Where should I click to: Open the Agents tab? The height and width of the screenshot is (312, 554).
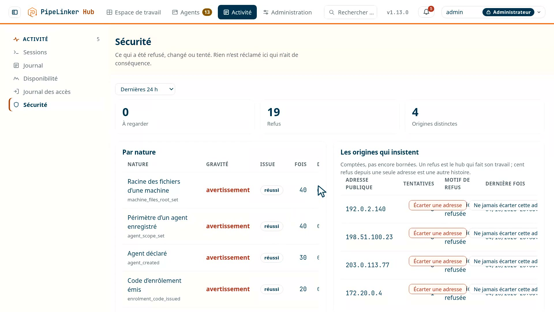[x=192, y=12]
